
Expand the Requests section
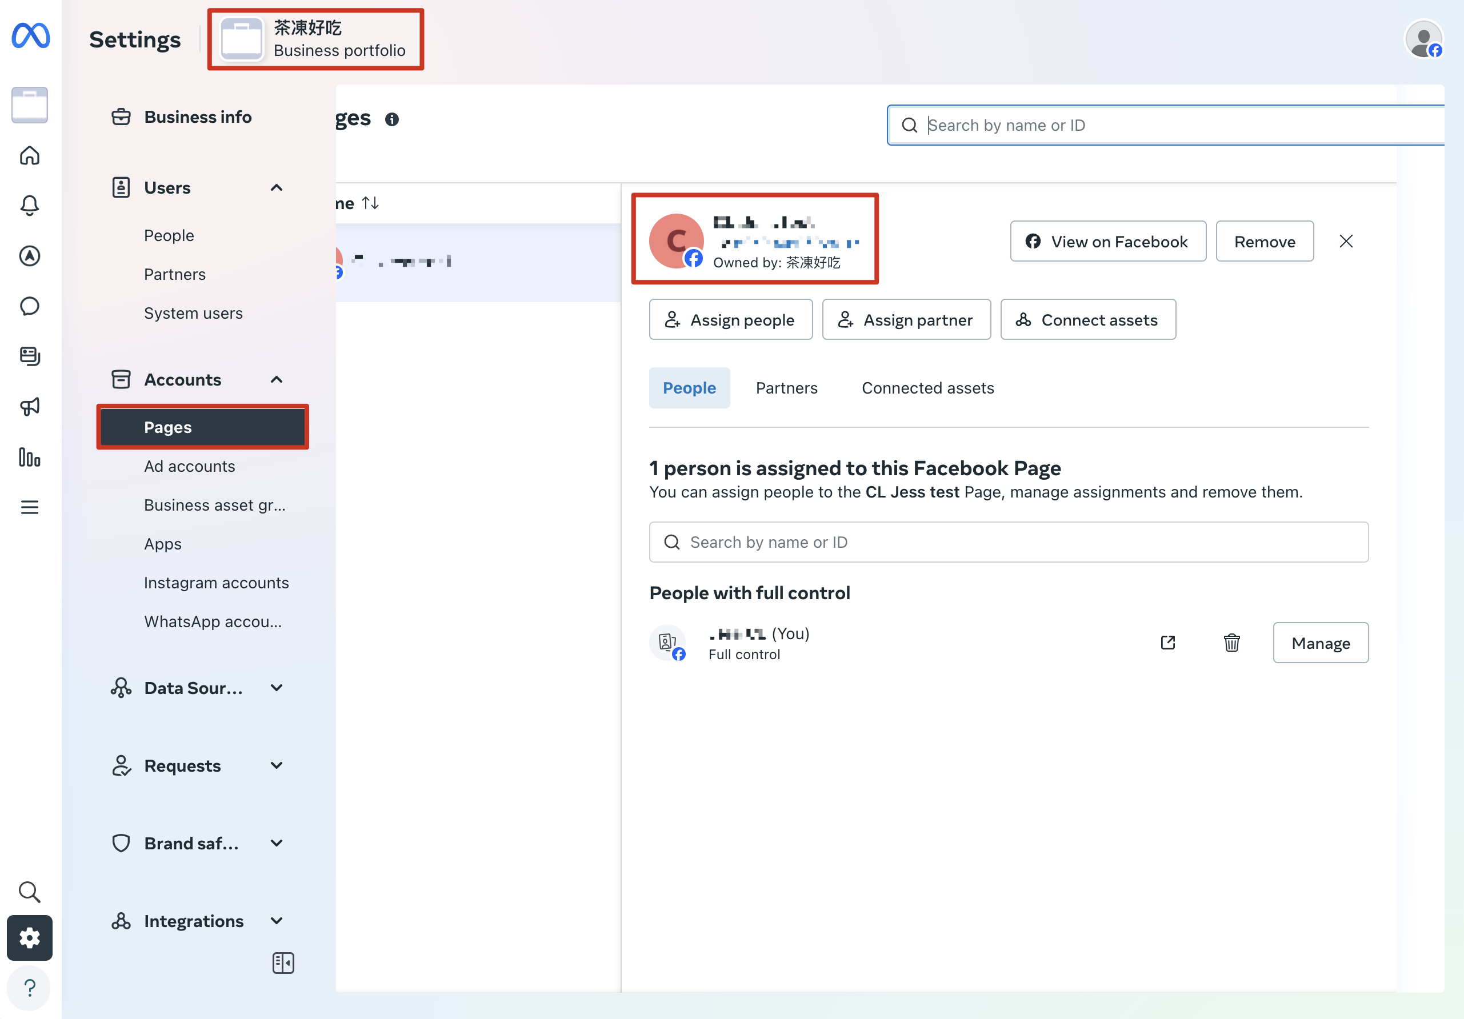[277, 766]
